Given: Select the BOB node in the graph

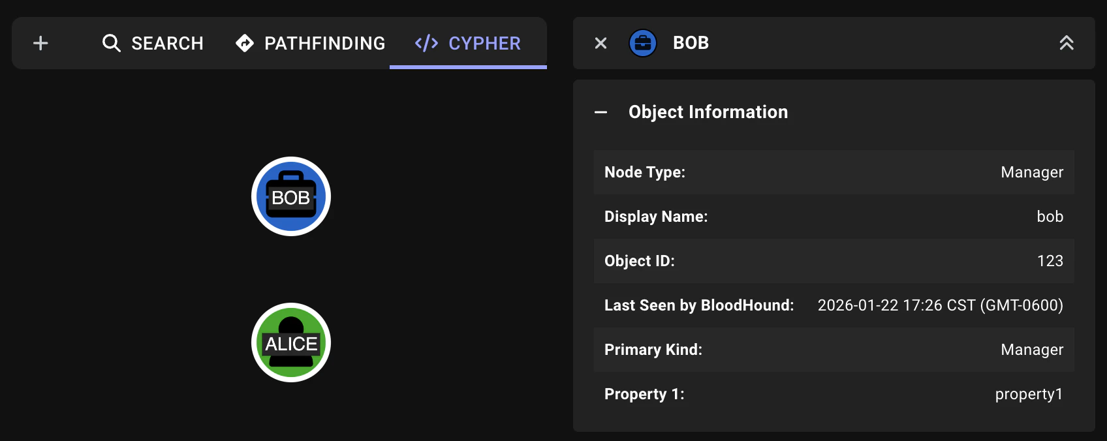Looking at the screenshot, I should point(290,196).
